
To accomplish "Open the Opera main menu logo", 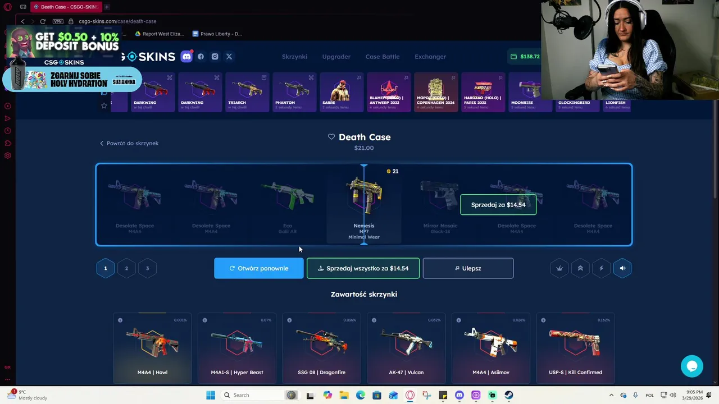I will click(x=7, y=7).
